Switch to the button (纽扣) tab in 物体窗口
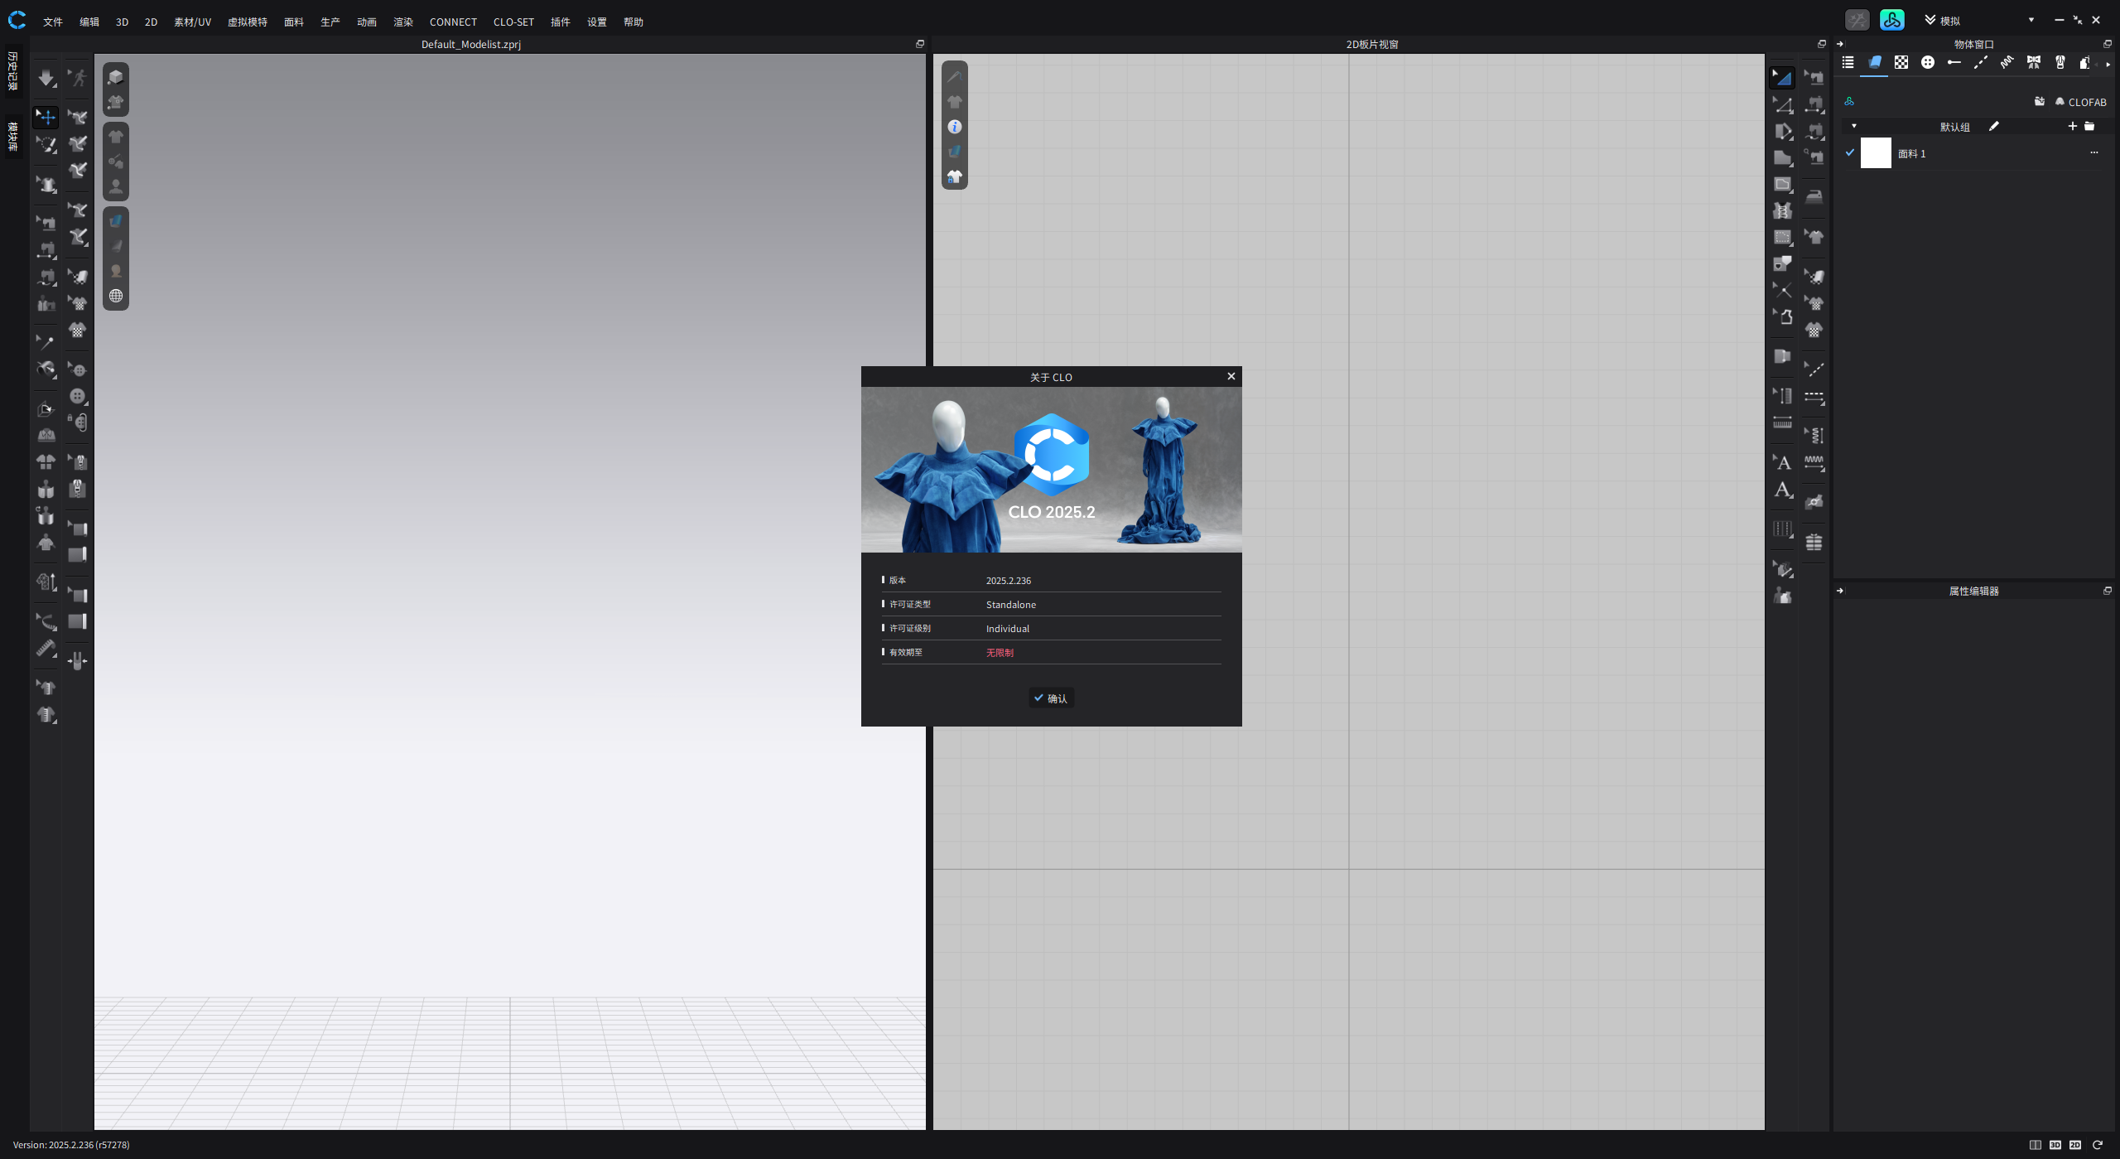This screenshot has width=2120, height=1159. 1928,62
